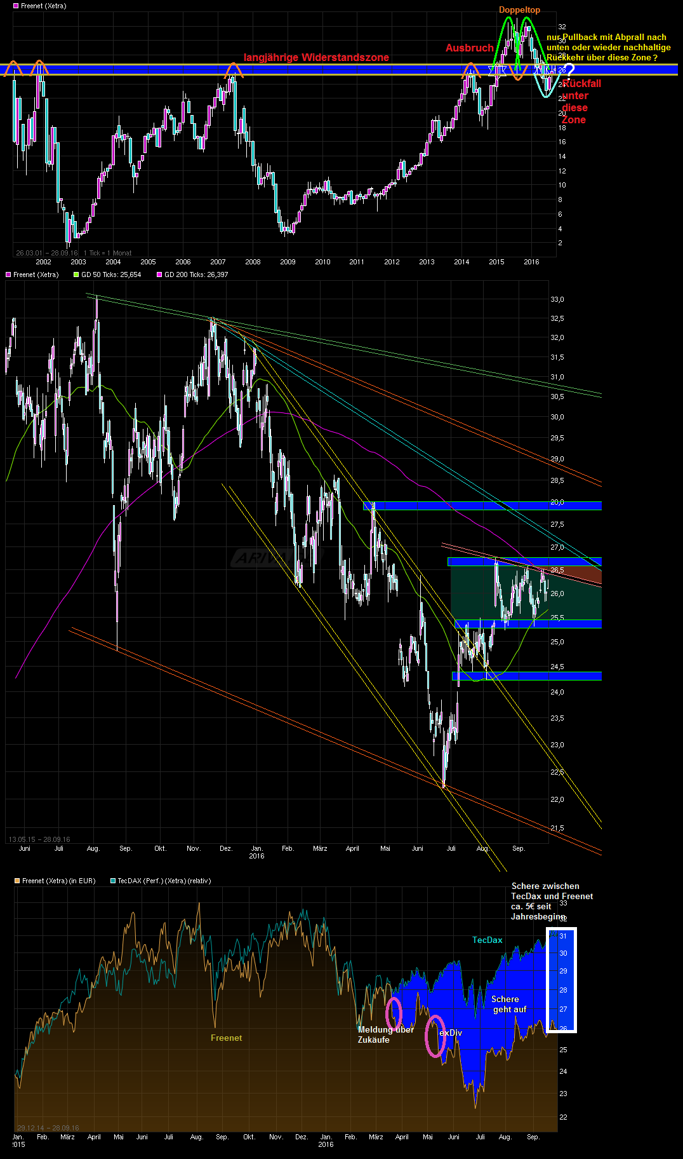Image resolution: width=683 pixels, height=1159 pixels.
Task: Click the 30,5 price label on daily chart
Action: coord(557,396)
